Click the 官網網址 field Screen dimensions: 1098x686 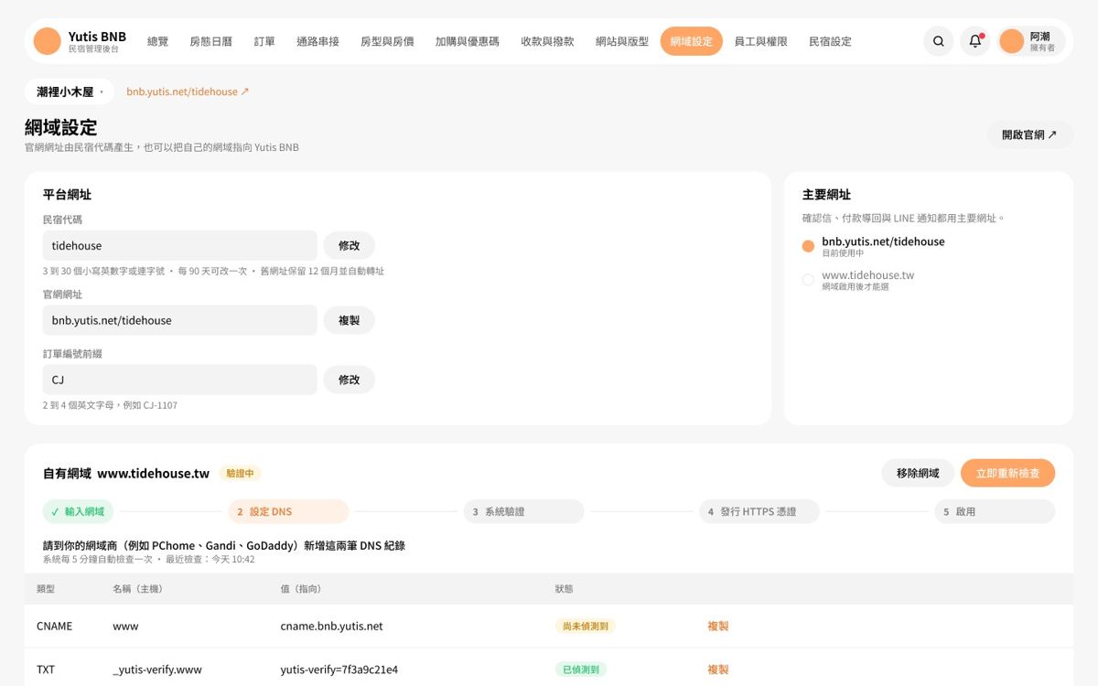click(180, 320)
